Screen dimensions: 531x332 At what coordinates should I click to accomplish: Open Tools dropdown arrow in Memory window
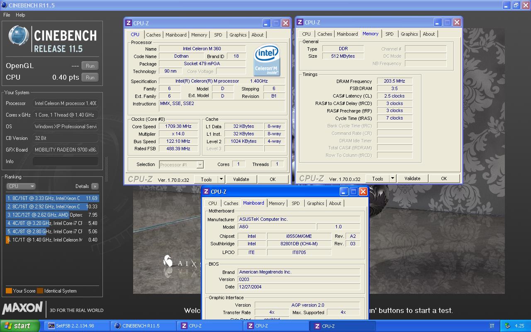coord(392,178)
